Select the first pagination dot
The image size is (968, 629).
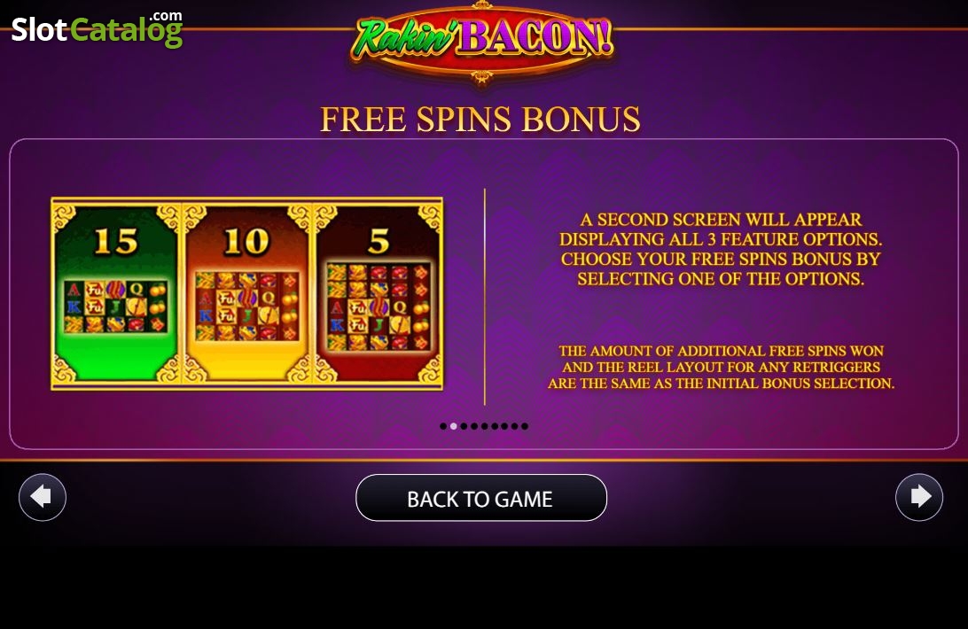443,426
